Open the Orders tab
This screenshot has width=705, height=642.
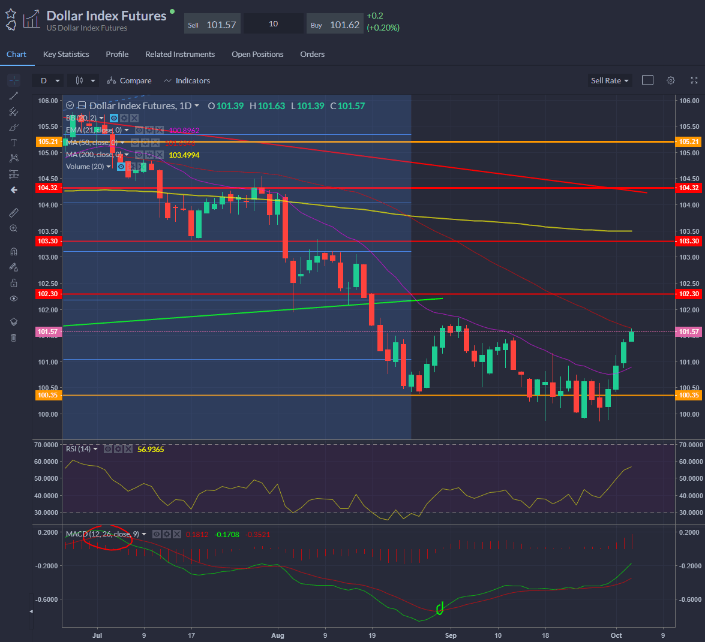pos(313,55)
